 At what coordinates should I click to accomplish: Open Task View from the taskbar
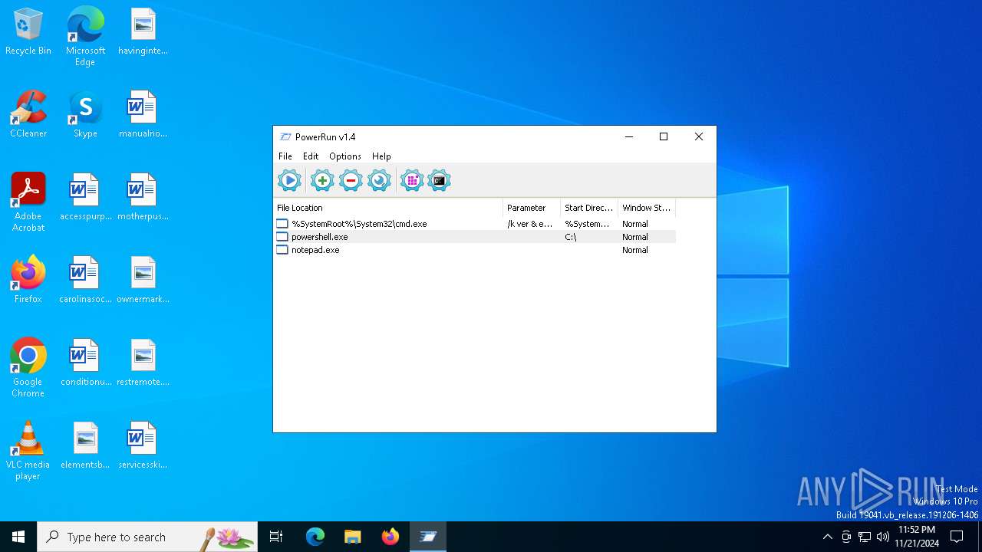point(276,537)
